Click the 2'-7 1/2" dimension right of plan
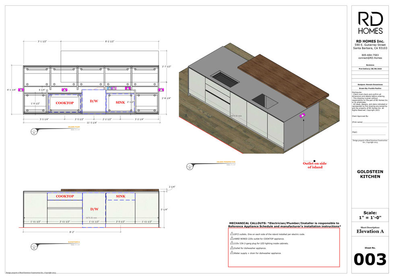This screenshot has width=394, height=279. pyautogui.click(x=166, y=67)
